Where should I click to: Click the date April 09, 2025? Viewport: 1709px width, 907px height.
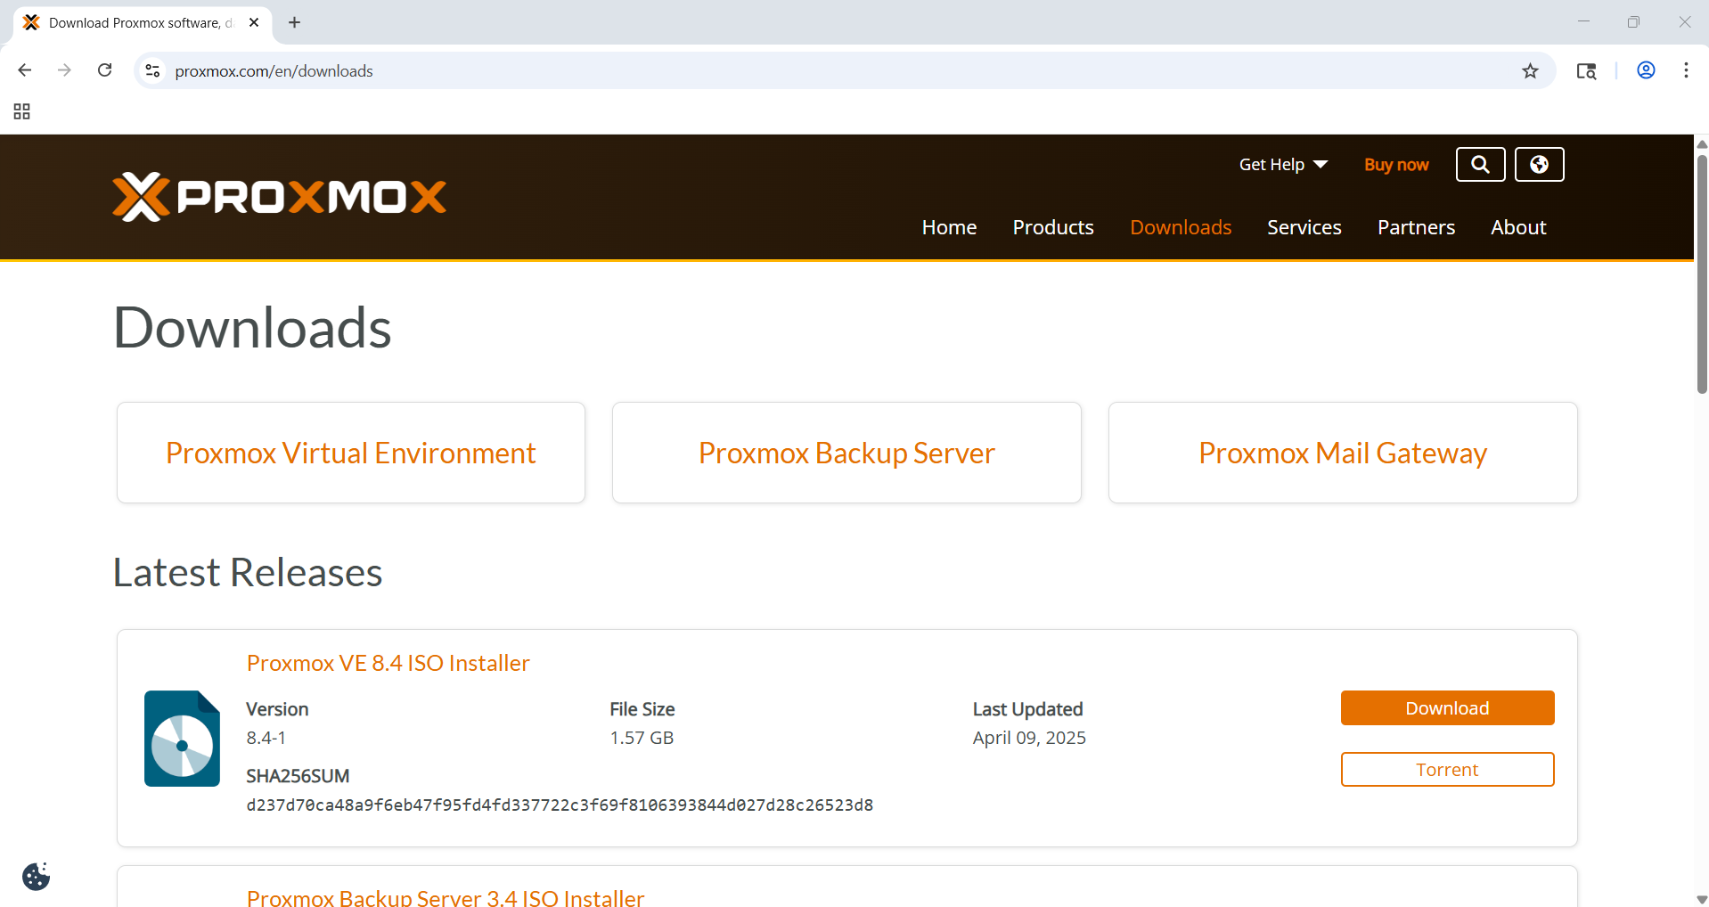[1029, 738]
